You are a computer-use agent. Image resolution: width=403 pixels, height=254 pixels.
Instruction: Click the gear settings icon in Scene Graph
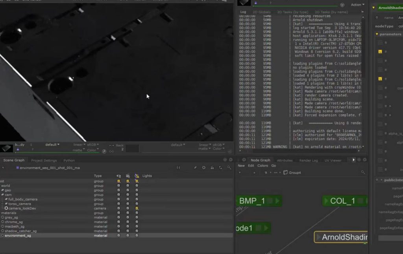coord(203,168)
